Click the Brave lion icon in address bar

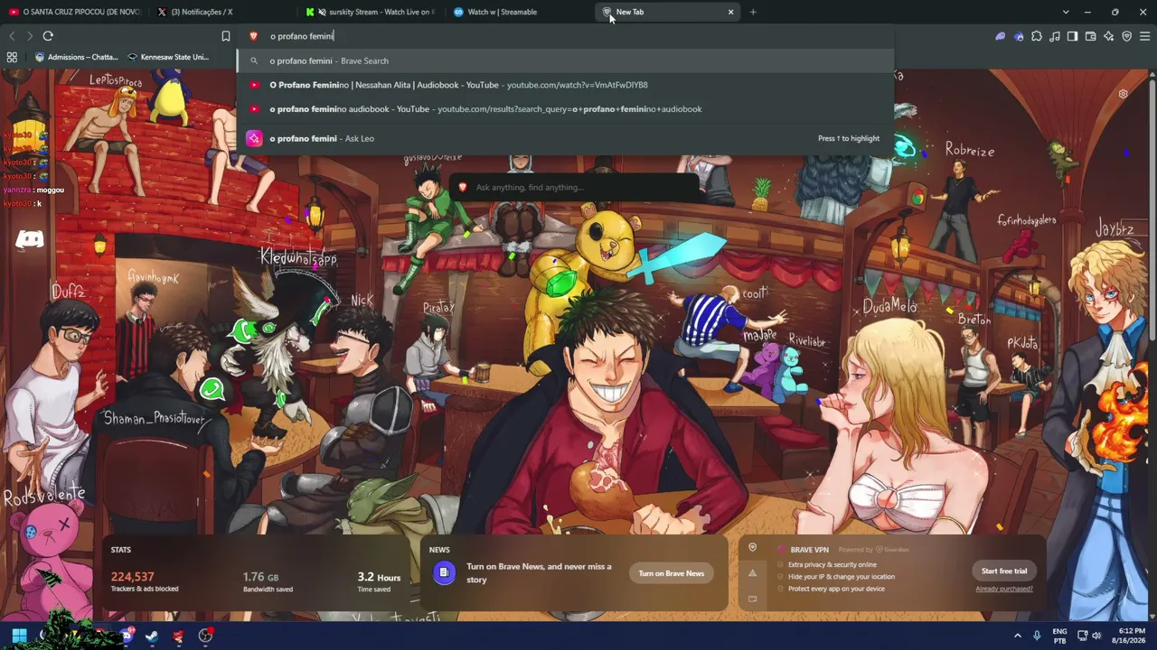[254, 36]
